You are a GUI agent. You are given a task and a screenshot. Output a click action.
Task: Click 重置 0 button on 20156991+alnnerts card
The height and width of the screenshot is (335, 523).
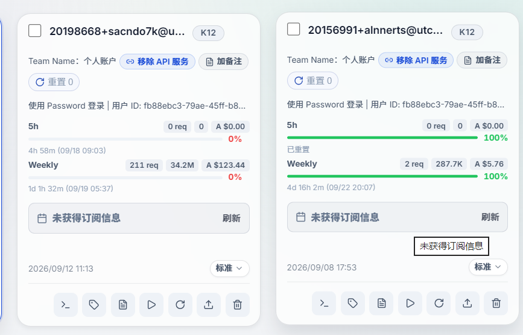click(313, 81)
